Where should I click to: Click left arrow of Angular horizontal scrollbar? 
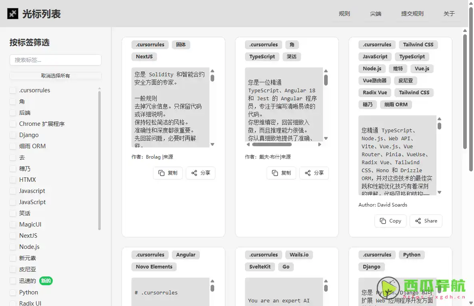click(x=248, y=144)
